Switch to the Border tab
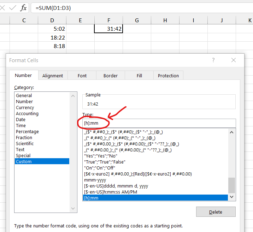 click(111, 76)
